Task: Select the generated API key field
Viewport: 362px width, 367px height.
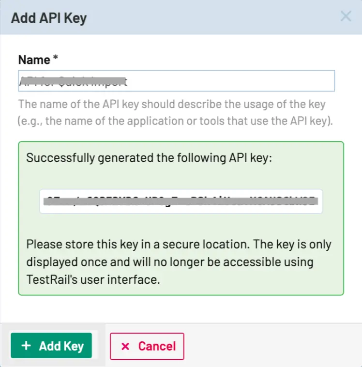Action: point(181,201)
